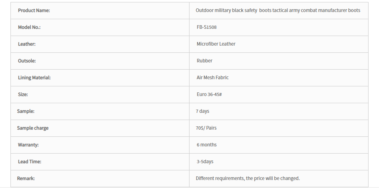This screenshot has height=188, width=379.
Task: Select the Air Mesh Fabric text
Action: (x=212, y=78)
